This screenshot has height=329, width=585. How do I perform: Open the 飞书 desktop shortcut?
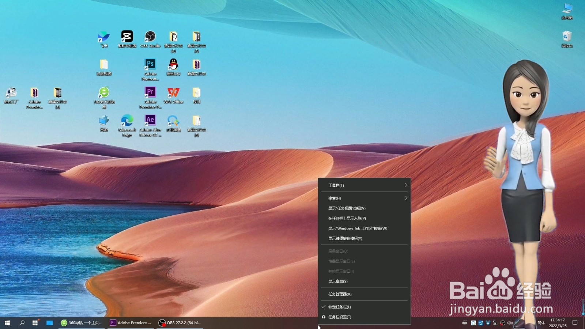(x=104, y=39)
